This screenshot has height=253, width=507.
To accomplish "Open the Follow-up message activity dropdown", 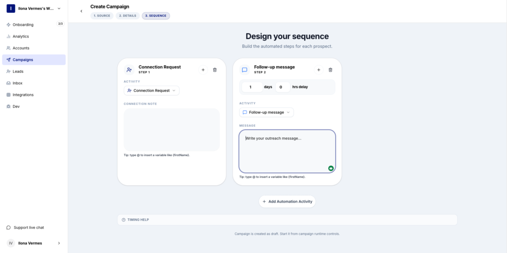I will click(x=266, y=112).
